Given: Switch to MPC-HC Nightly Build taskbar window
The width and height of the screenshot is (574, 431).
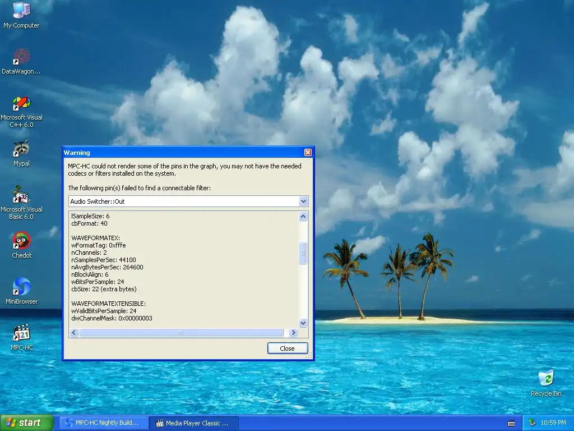Looking at the screenshot, I should click(104, 423).
